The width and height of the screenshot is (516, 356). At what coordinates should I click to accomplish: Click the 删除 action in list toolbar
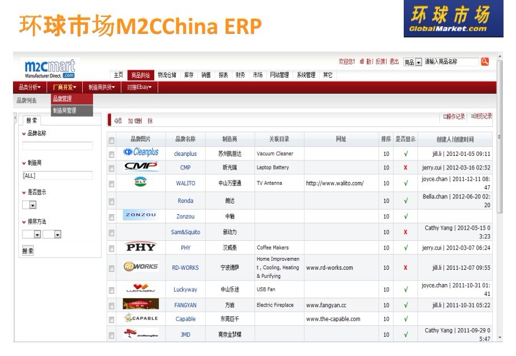143,121
